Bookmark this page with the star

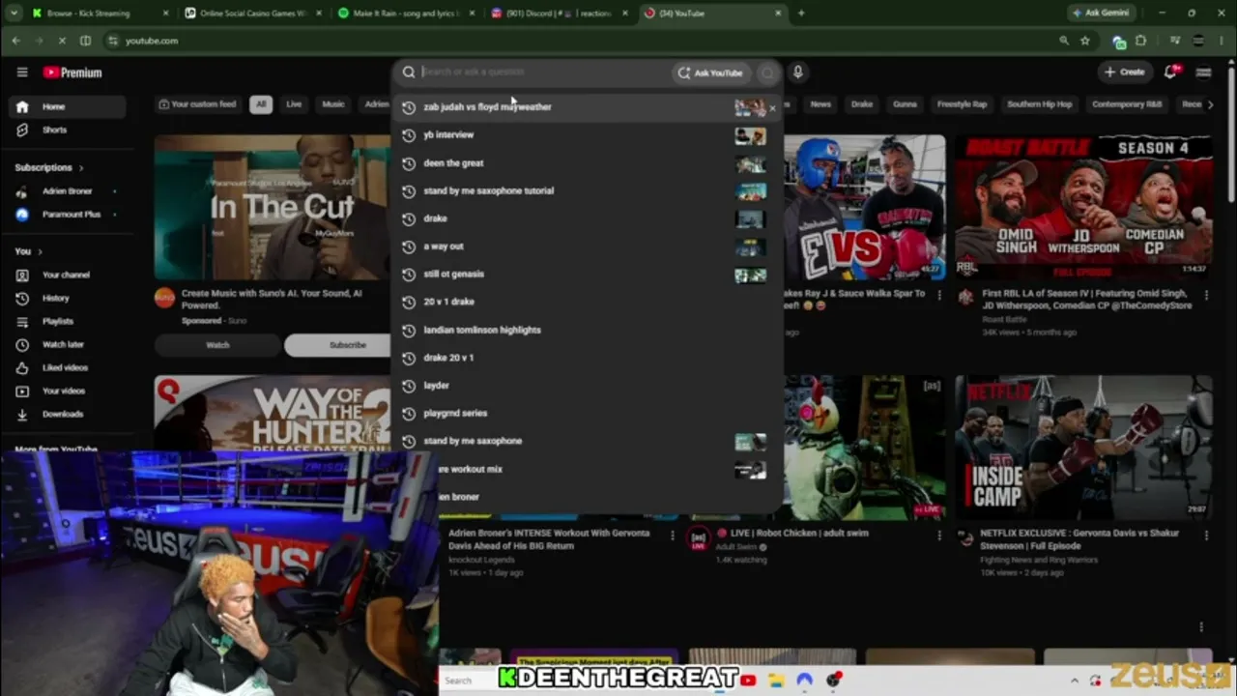tap(1085, 41)
